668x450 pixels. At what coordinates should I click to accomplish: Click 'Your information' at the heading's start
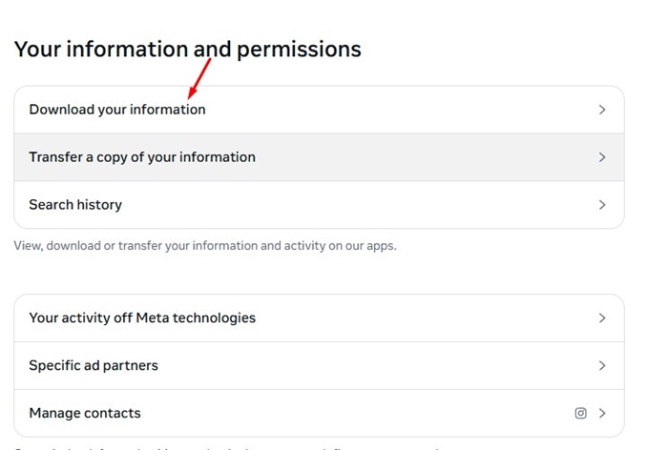(101, 49)
